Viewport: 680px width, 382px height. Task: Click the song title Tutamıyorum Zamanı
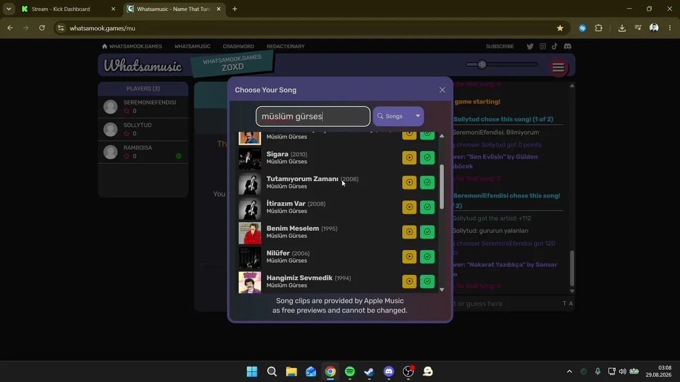pyautogui.click(x=302, y=179)
